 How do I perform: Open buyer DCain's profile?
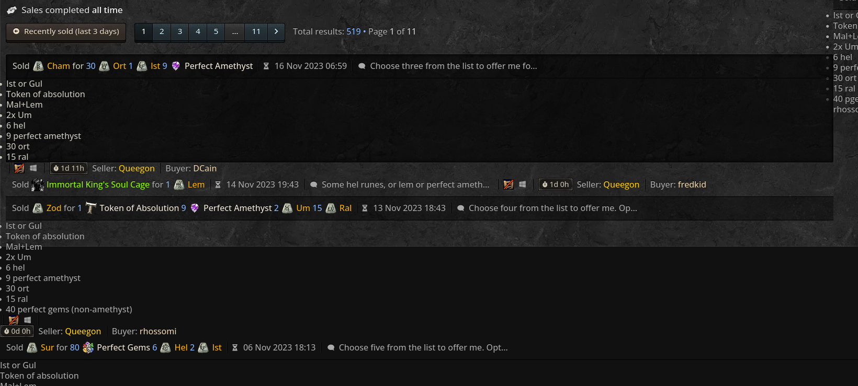[205, 169]
